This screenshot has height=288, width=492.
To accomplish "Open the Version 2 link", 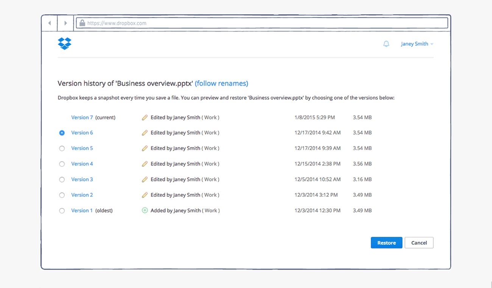I will coord(82,195).
